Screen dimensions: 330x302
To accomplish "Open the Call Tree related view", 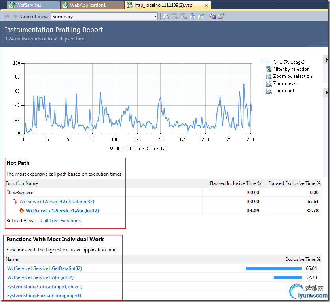I will point(49,221).
